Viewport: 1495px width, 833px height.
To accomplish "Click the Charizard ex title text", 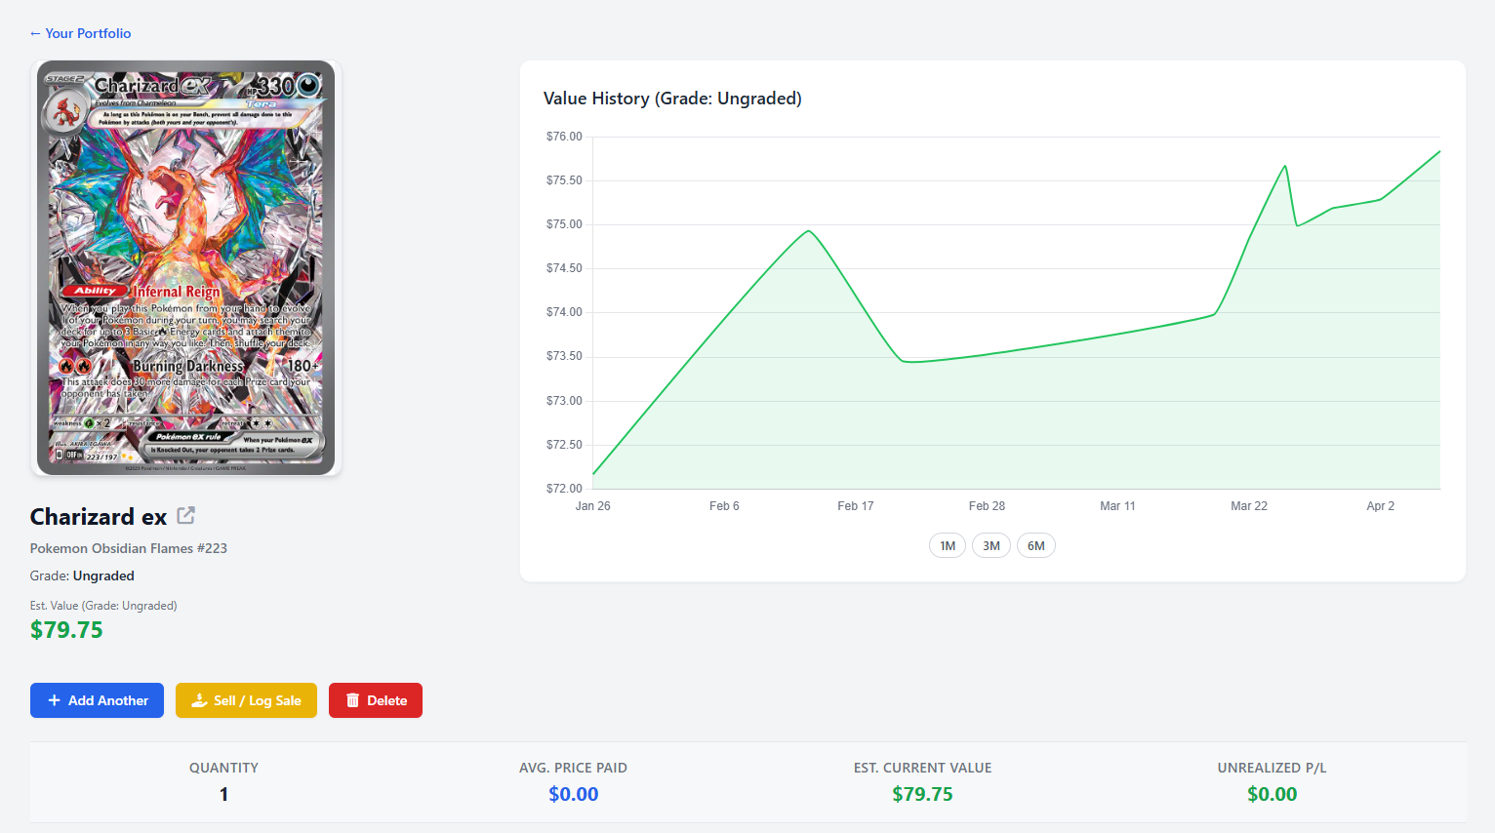I will point(99,516).
